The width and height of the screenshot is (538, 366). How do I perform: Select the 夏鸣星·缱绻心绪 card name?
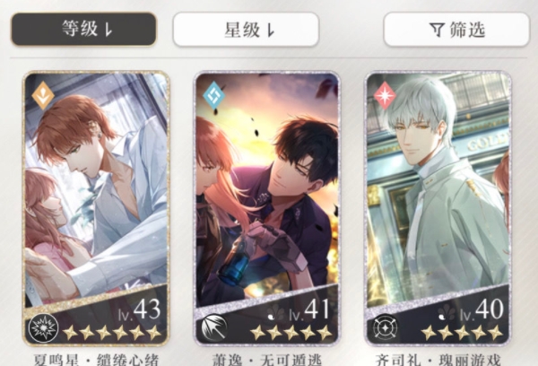[x=96, y=360]
